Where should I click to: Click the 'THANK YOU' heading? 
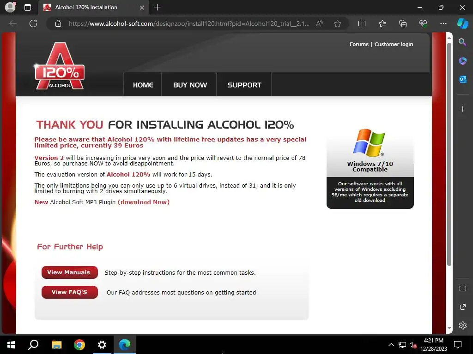coord(70,124)
